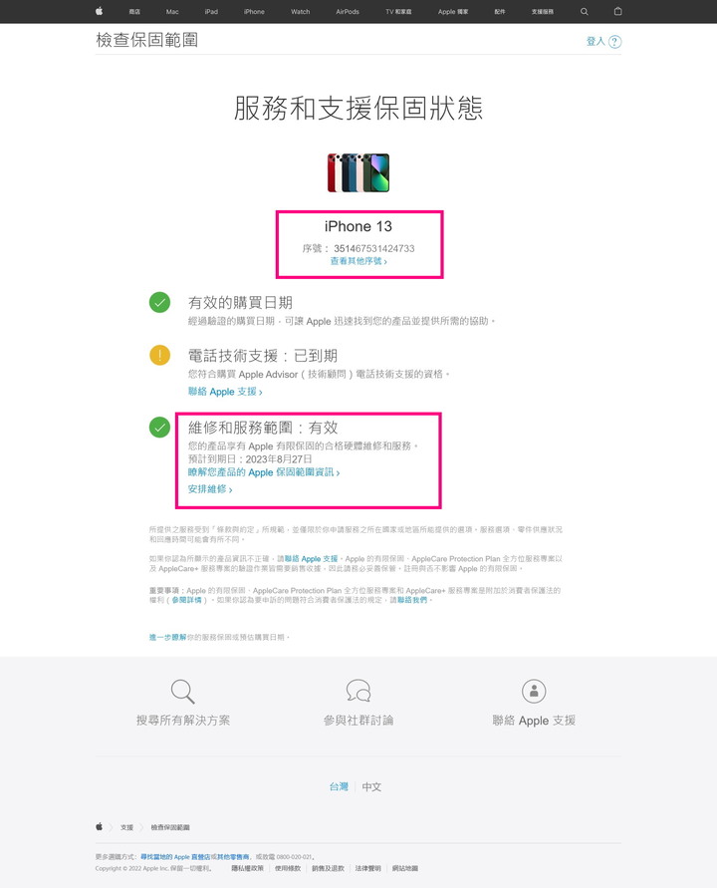Click 登入 sign-in link

596,41
